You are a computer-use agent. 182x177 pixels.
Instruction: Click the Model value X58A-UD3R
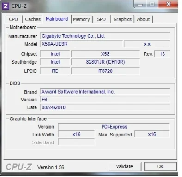81,44
